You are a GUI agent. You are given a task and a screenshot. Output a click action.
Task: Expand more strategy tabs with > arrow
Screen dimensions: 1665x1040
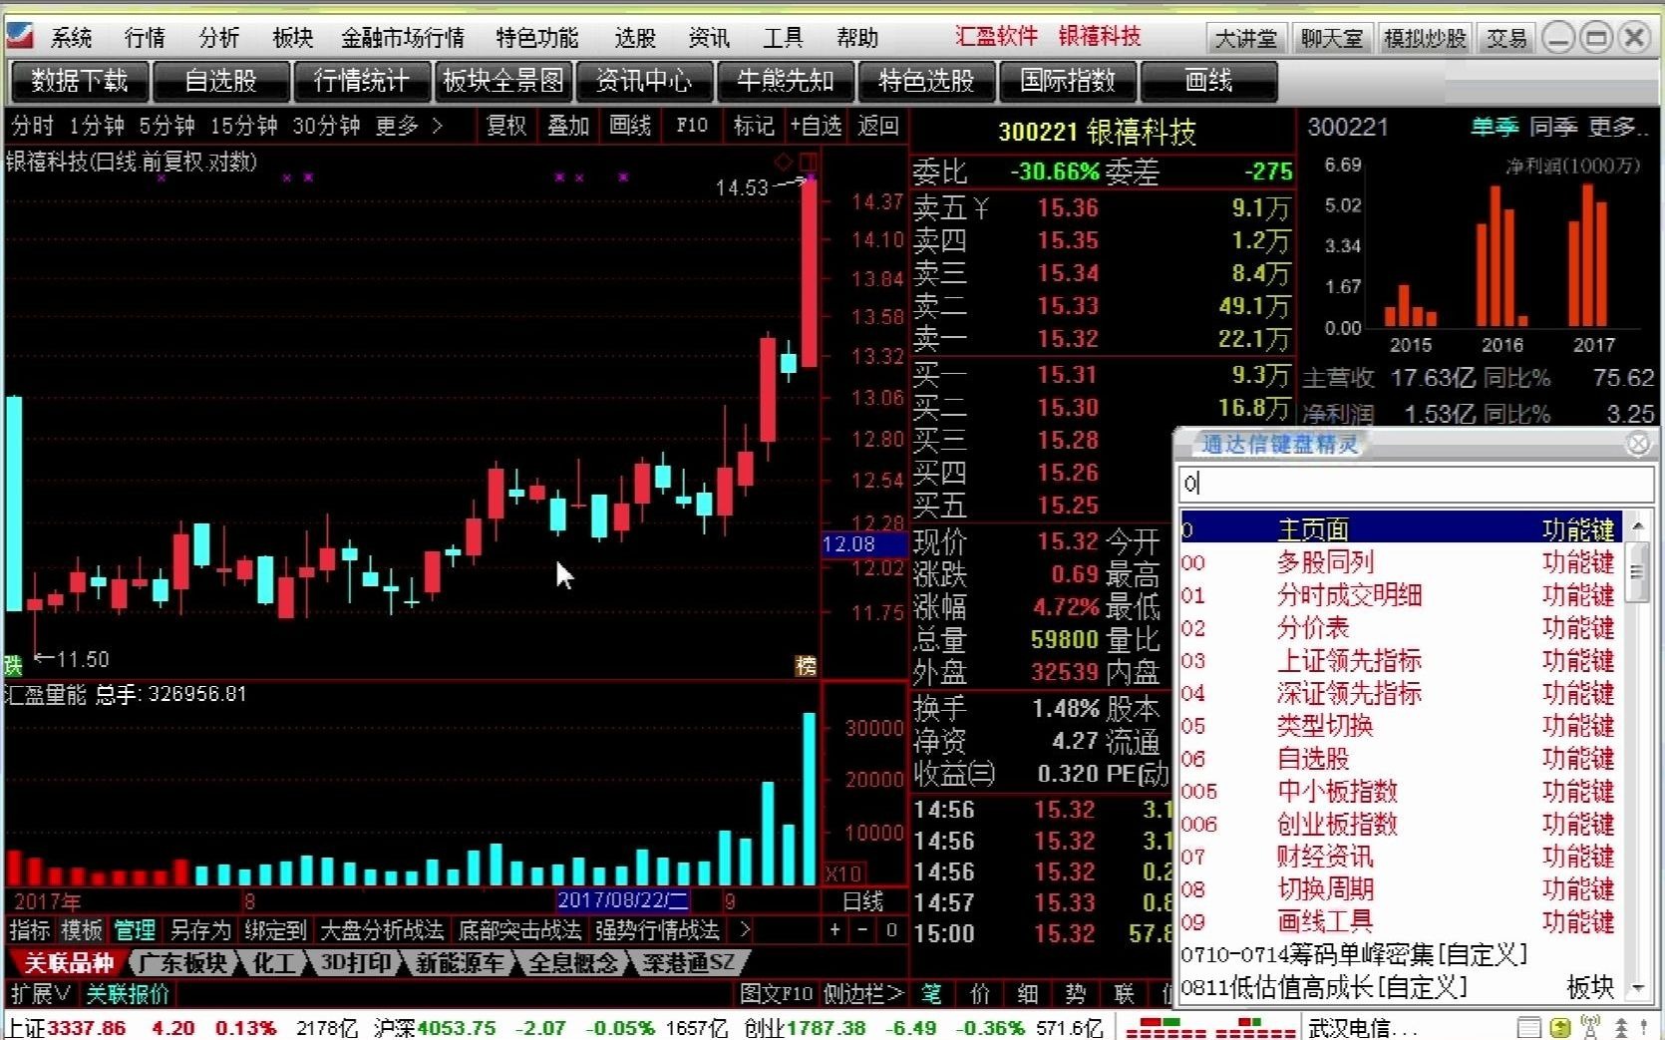pos(743,930)
